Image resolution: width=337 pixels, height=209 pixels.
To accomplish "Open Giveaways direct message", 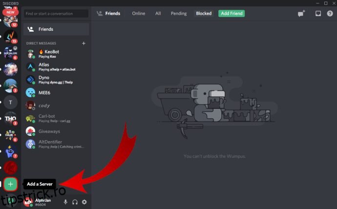I will click(56, 131).
